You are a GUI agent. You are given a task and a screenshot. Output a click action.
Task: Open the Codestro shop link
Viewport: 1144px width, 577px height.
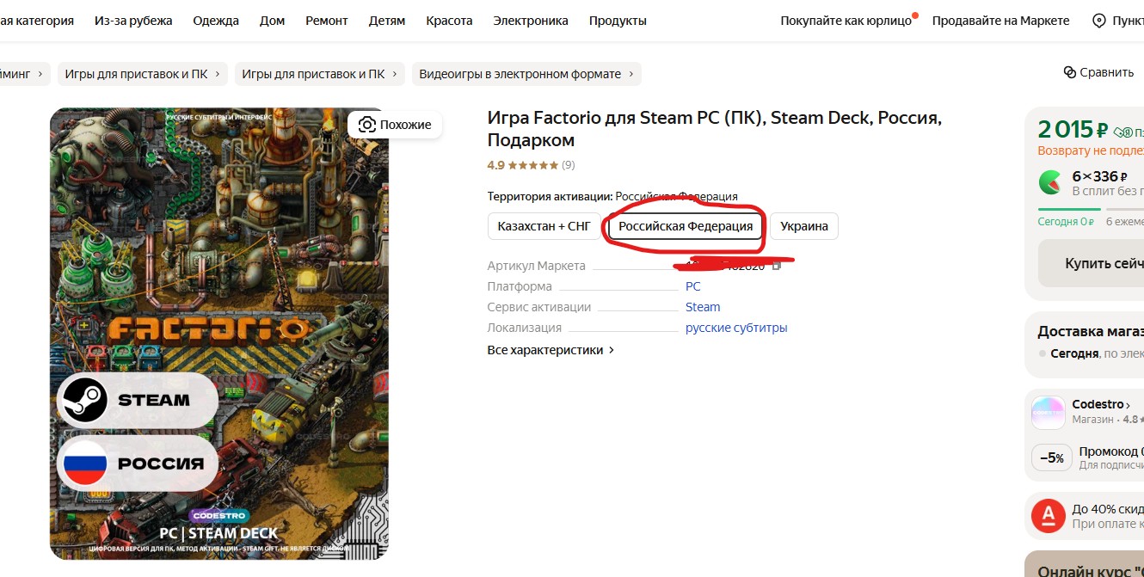click(1101, 404)
